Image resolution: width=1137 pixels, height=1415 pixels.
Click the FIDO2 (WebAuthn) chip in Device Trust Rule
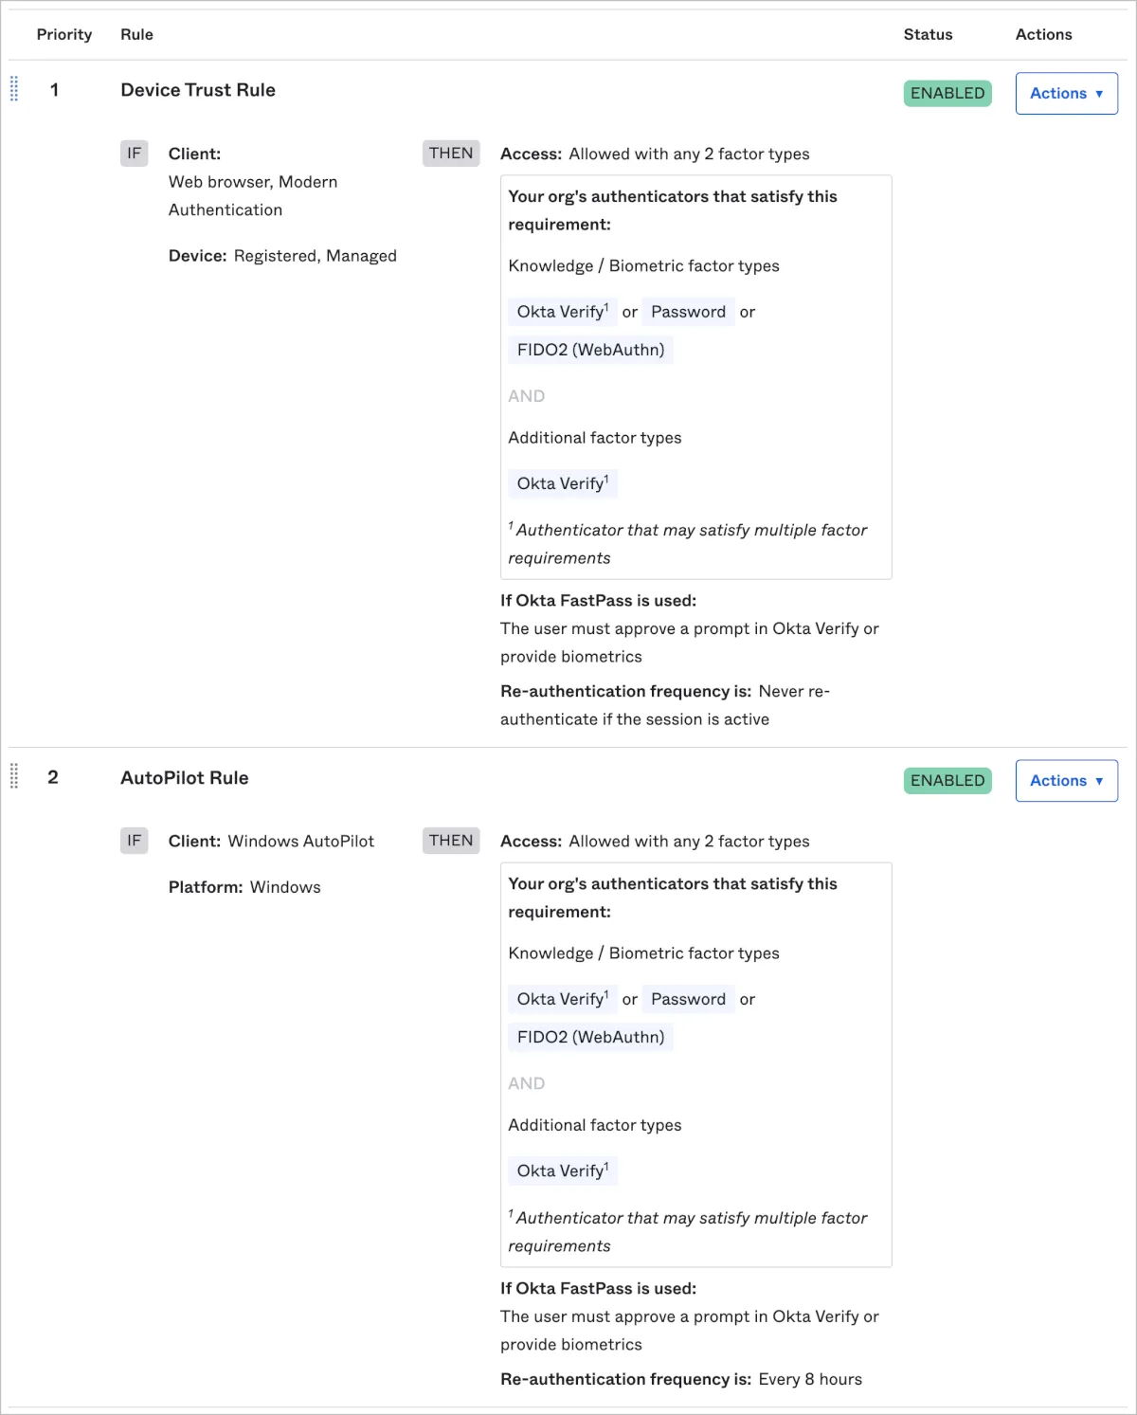590,350
